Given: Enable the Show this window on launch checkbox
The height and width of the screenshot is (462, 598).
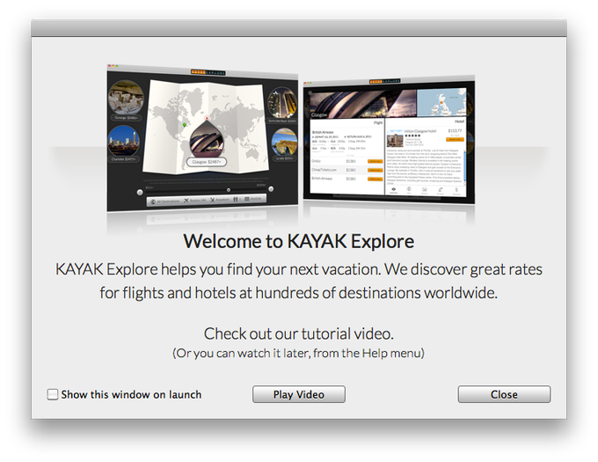Looking at the screenshot, I should (x=53, y=394).
